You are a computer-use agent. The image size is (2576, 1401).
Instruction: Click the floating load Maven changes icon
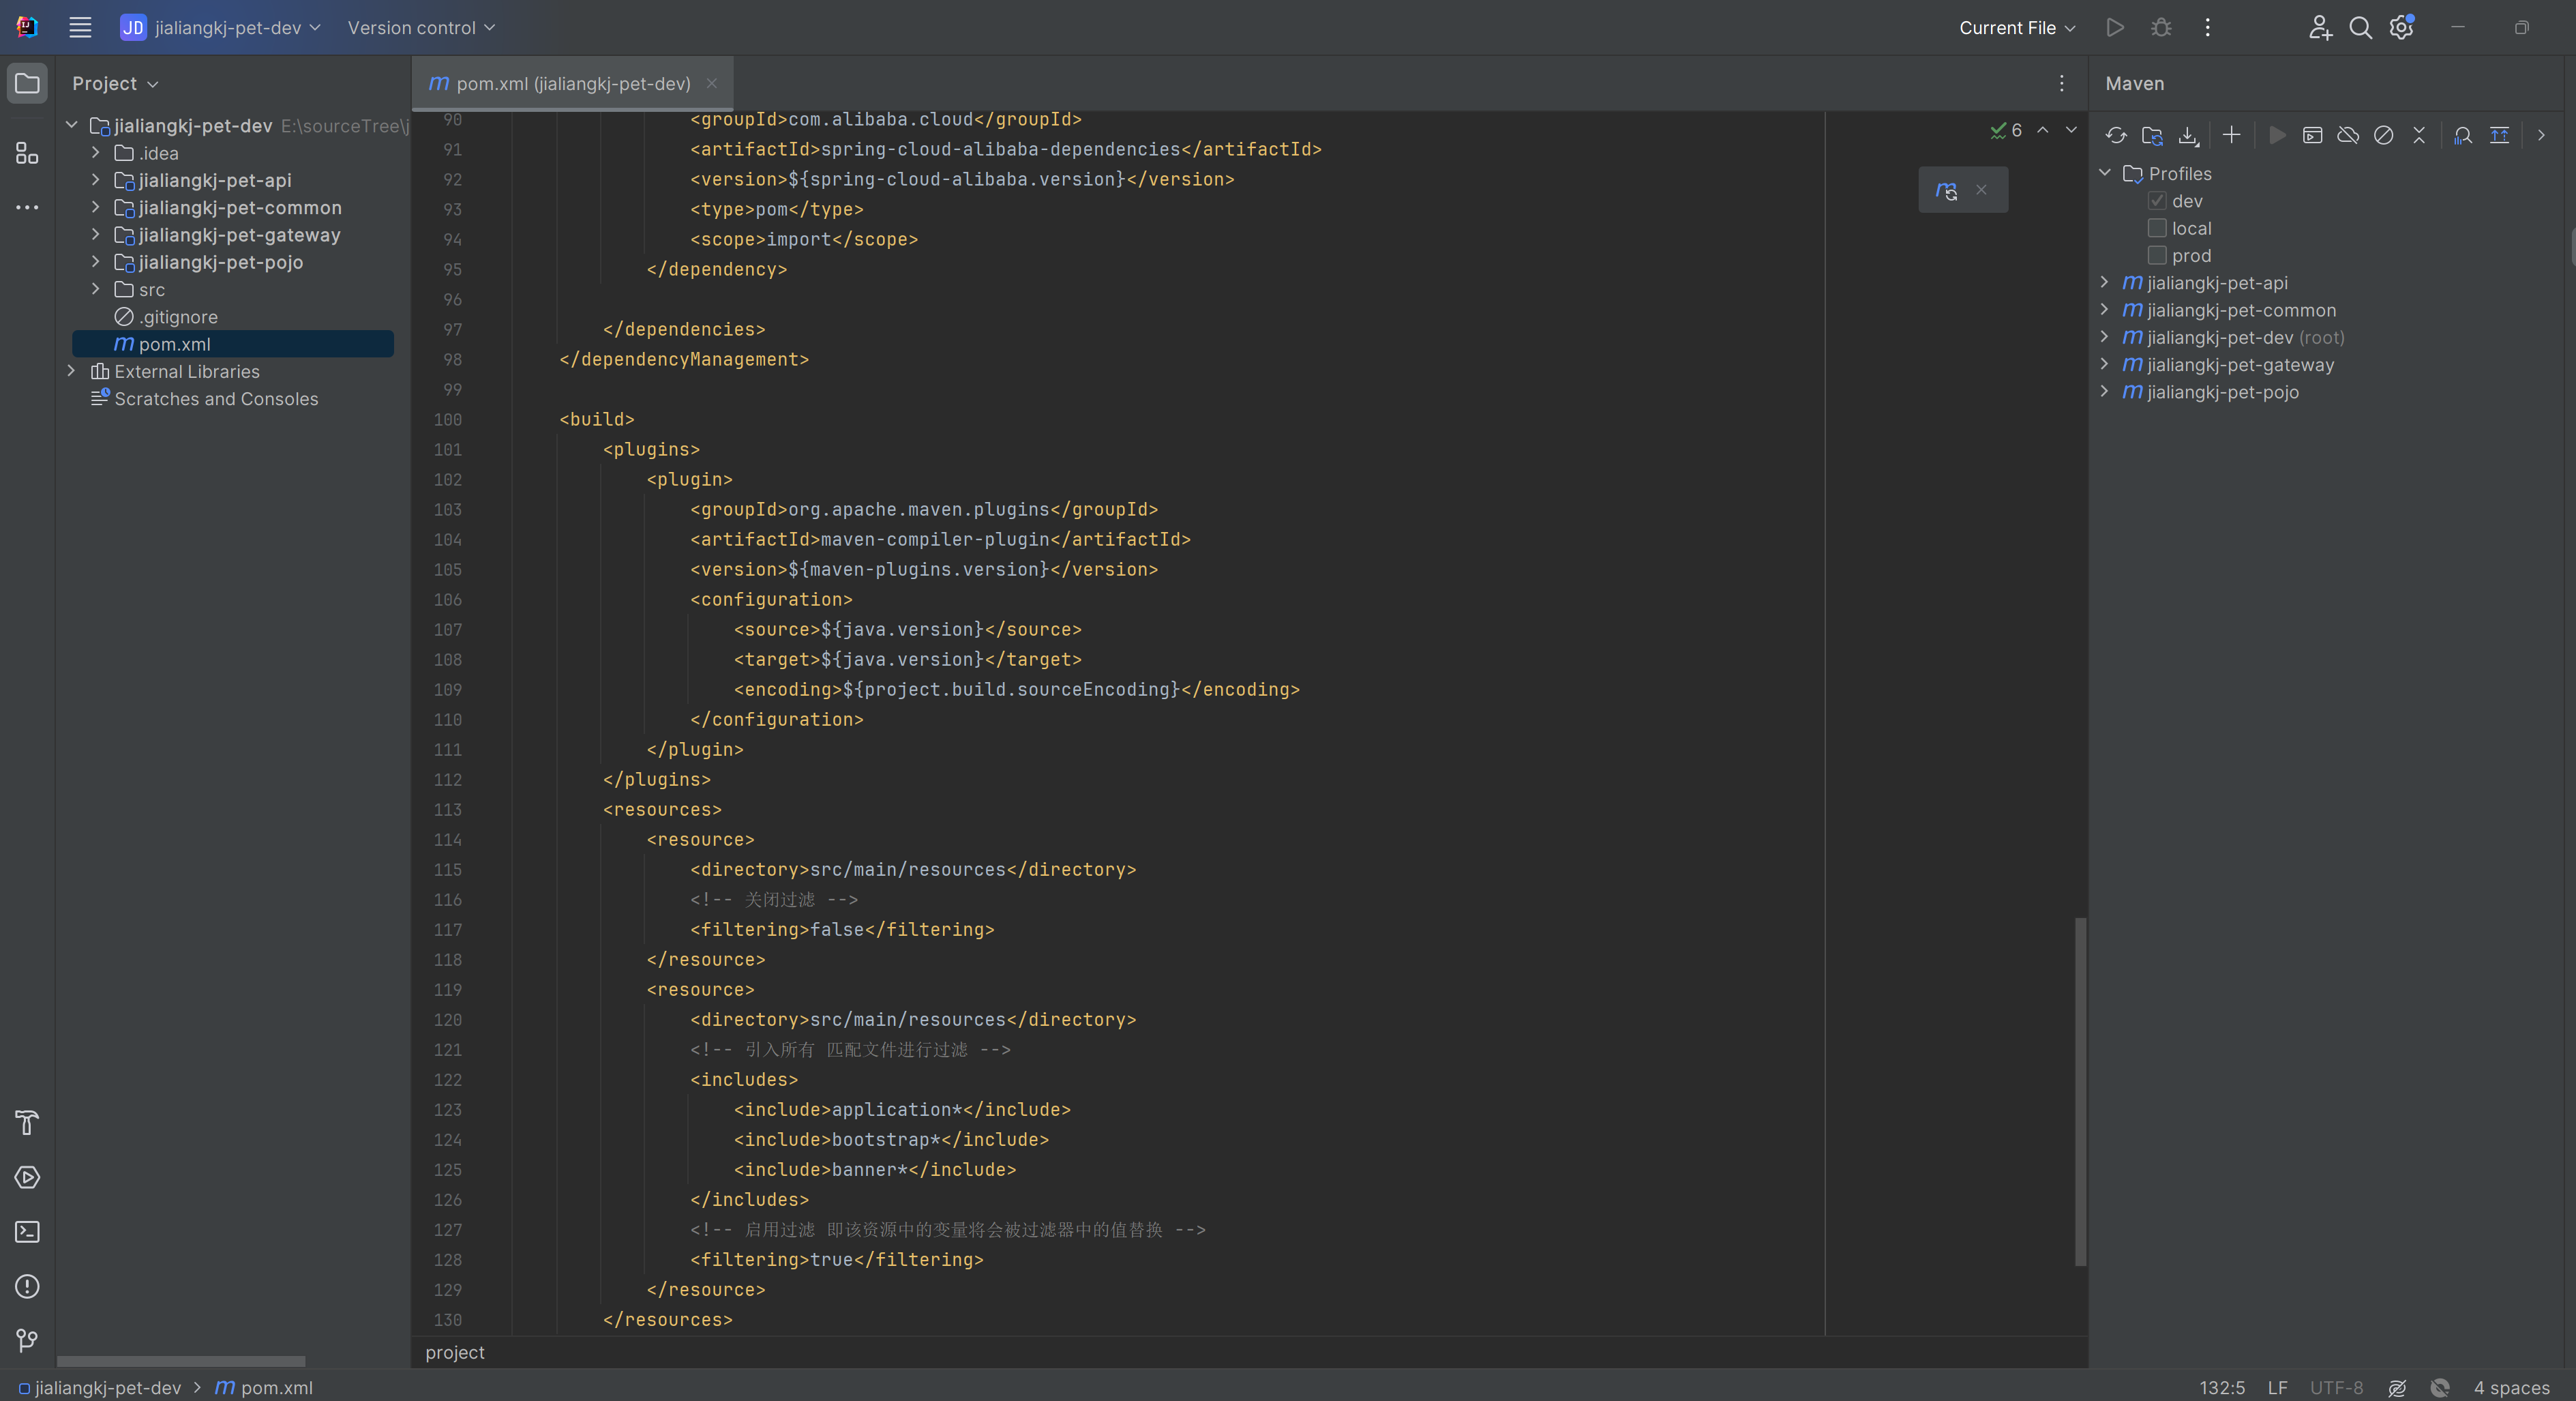(1946, 190)
